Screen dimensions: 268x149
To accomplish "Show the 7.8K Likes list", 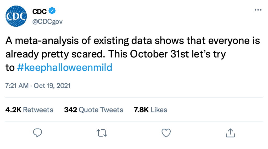I will 150,110.
